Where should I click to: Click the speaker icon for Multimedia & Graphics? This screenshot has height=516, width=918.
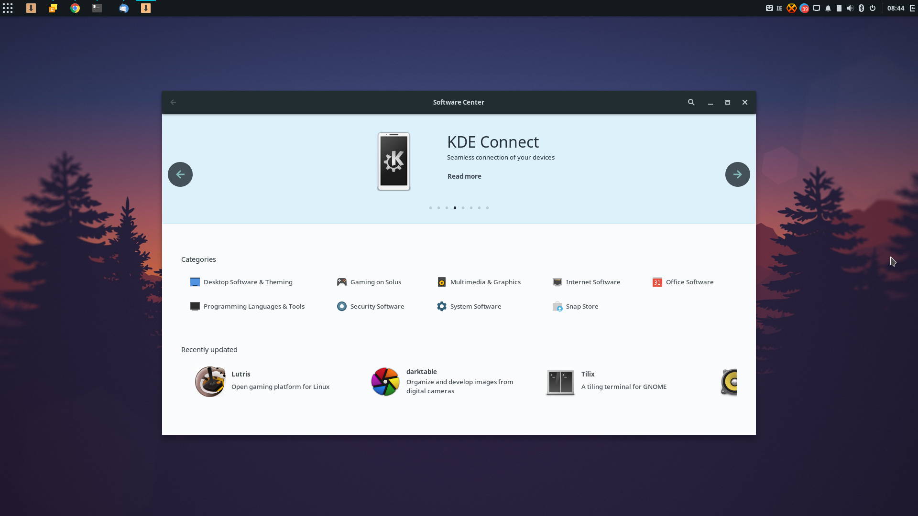pyautogui.click(x=442, y=282)
